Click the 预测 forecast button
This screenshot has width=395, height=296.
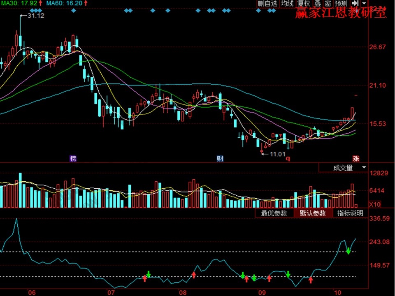[x=341, y=4]
